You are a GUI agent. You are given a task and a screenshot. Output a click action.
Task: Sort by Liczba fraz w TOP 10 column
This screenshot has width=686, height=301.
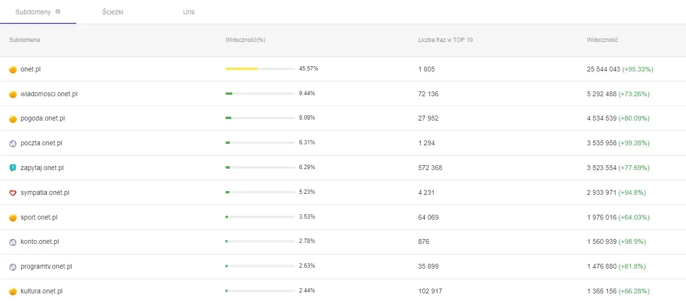(445, 40)
